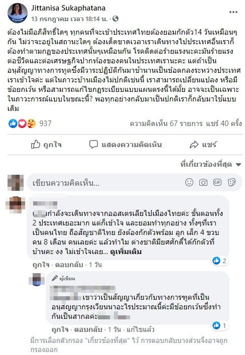Screen dimensions: 245x355
Task: Click the globe public audience icon
Action: pyautogui.click(x=115, y=19)
